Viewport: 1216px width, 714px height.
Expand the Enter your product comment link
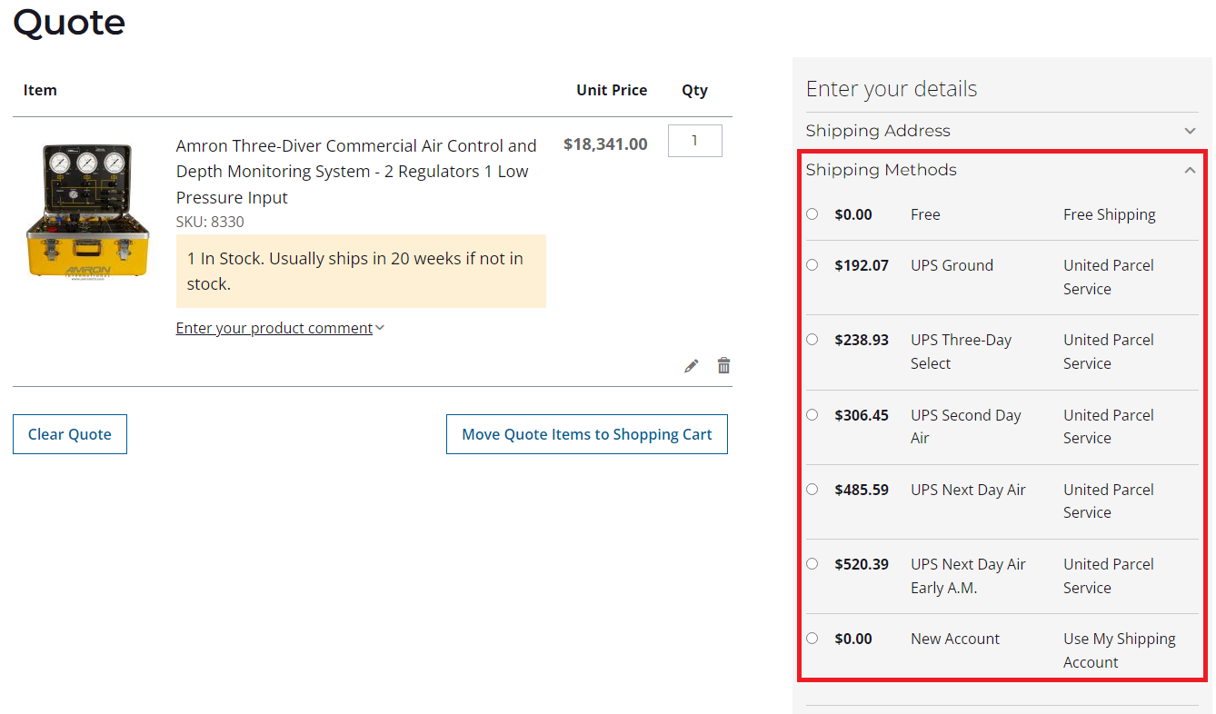pos(274,328)
